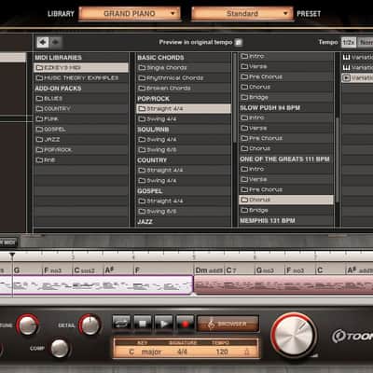Open Chorus folder under Slow Push 94 BPM
The width and height of the screenshot is (373, 373).
286,148
